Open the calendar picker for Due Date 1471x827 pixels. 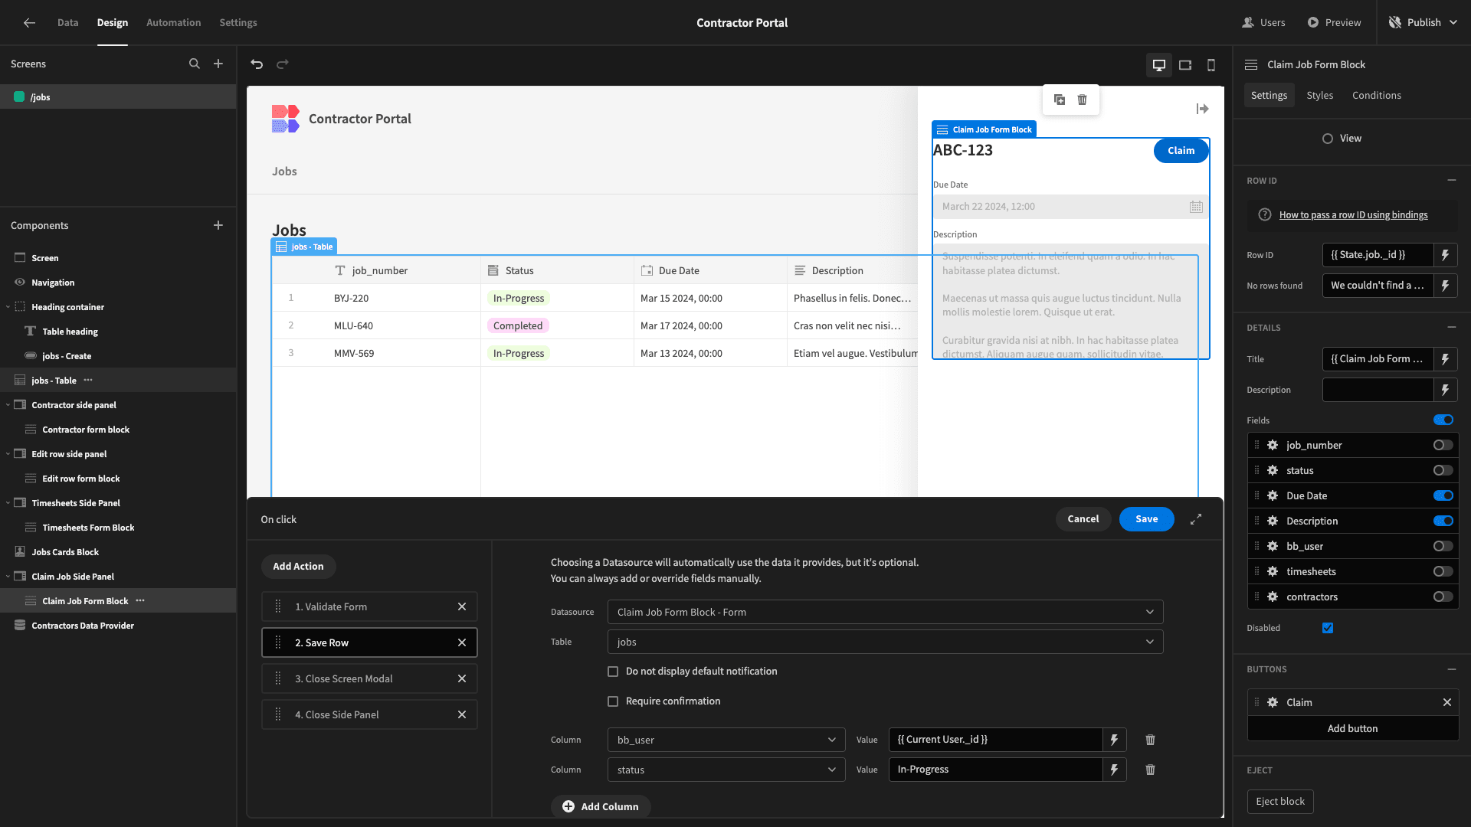[1196, 207]
